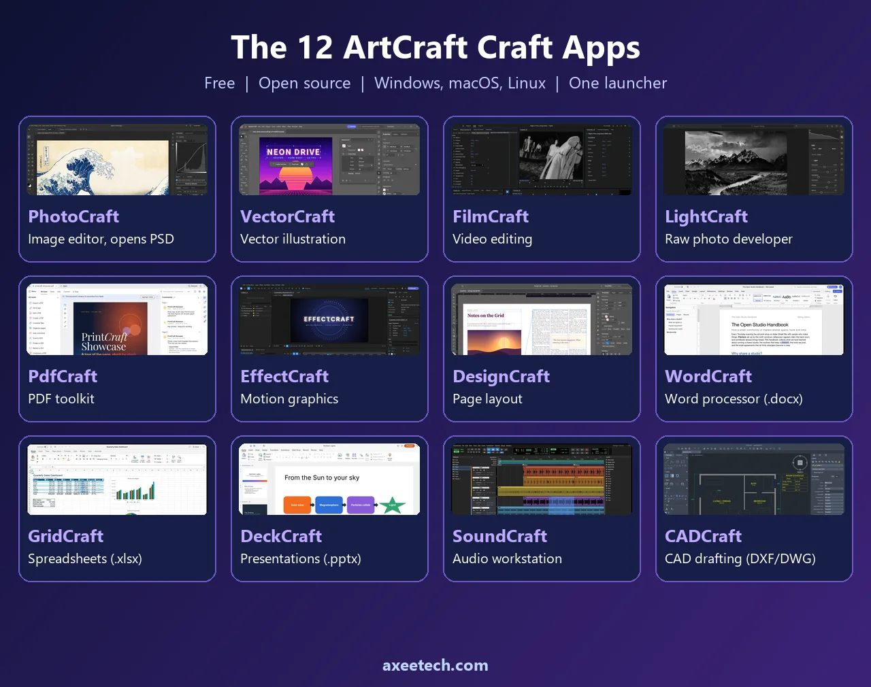
Task: Click the text "Spreadsheets (.xlsx)"
Action: pyautogui.click(x=85, y=558)
